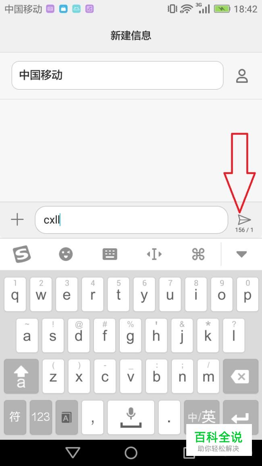Toggle Chinese/English input language key
This screenshot has height=466, width=262.
[202, 417]
